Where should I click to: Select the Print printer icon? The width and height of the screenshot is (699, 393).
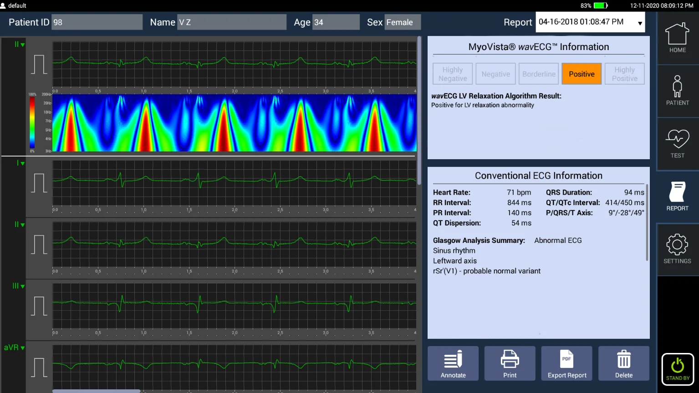[x=510, y=363]
